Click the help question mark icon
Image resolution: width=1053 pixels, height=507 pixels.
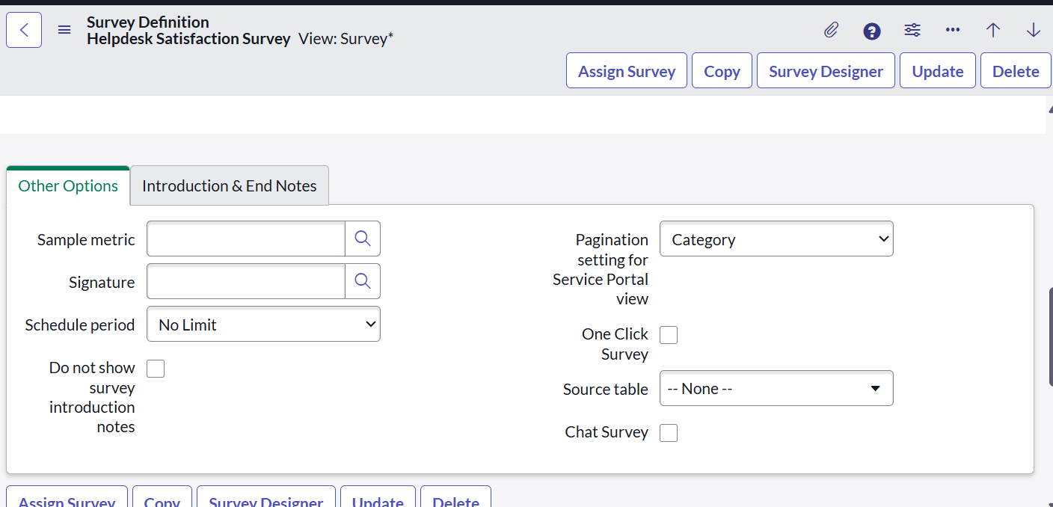pos(872,31)
